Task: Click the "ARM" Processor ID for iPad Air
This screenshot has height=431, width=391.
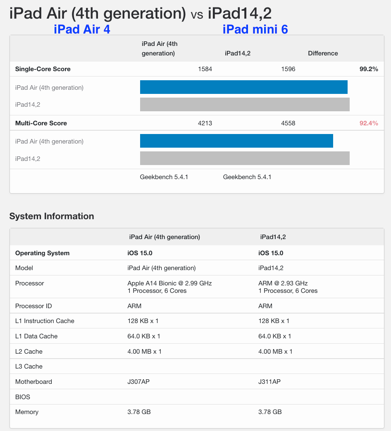Action: pos(134,306)
